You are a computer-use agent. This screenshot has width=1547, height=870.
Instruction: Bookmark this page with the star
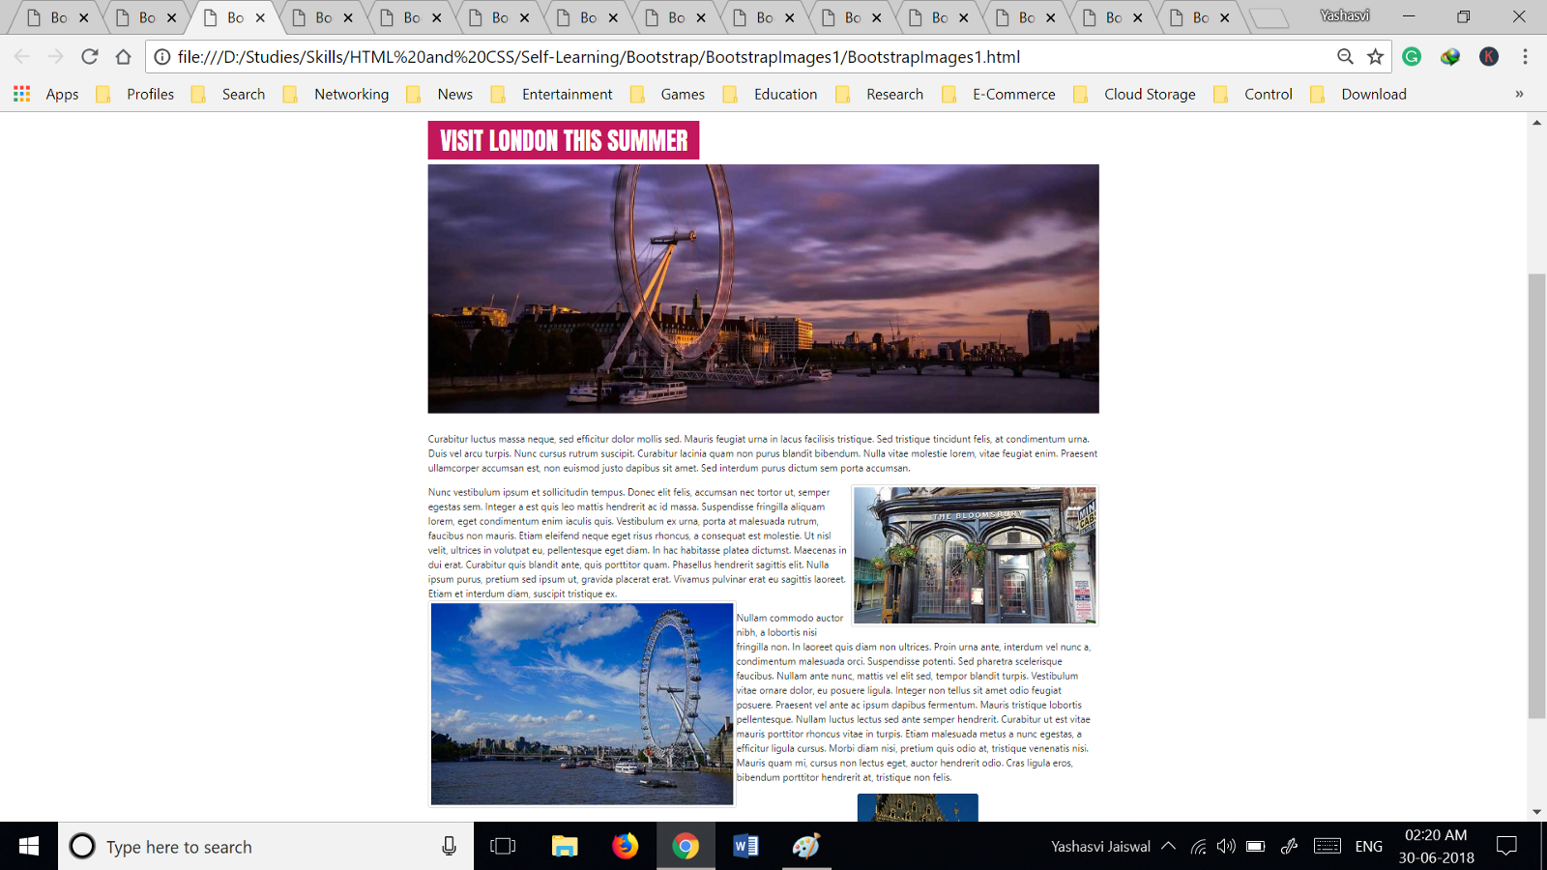click(x=1375, y=57)
